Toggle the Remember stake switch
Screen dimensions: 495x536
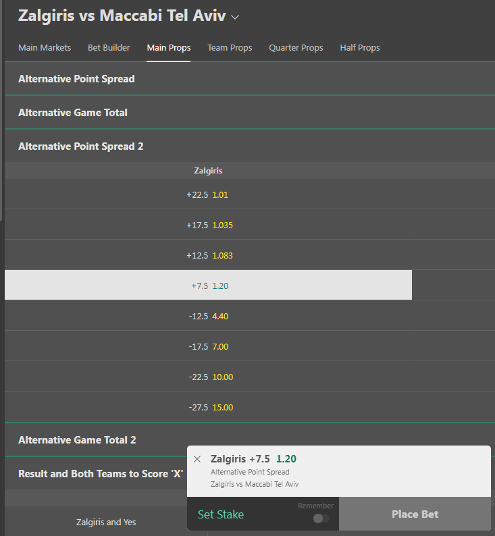coord(321,518)
